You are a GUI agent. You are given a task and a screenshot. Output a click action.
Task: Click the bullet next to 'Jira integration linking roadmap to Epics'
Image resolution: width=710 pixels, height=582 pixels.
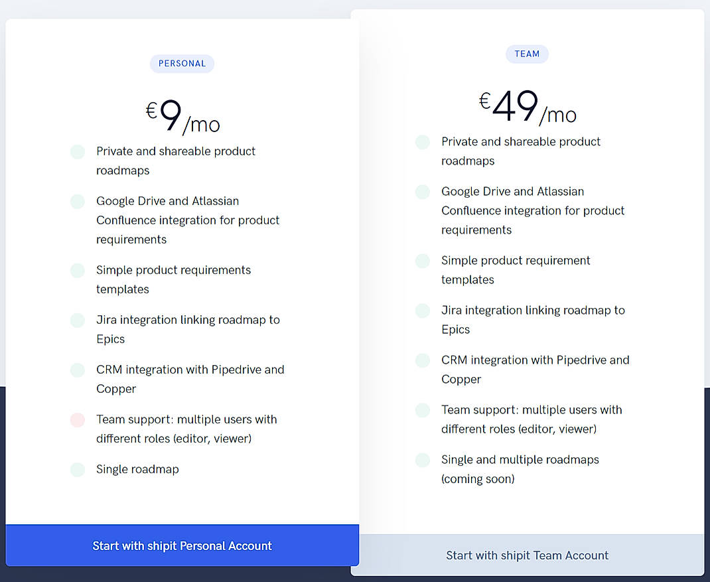[77, 320]
